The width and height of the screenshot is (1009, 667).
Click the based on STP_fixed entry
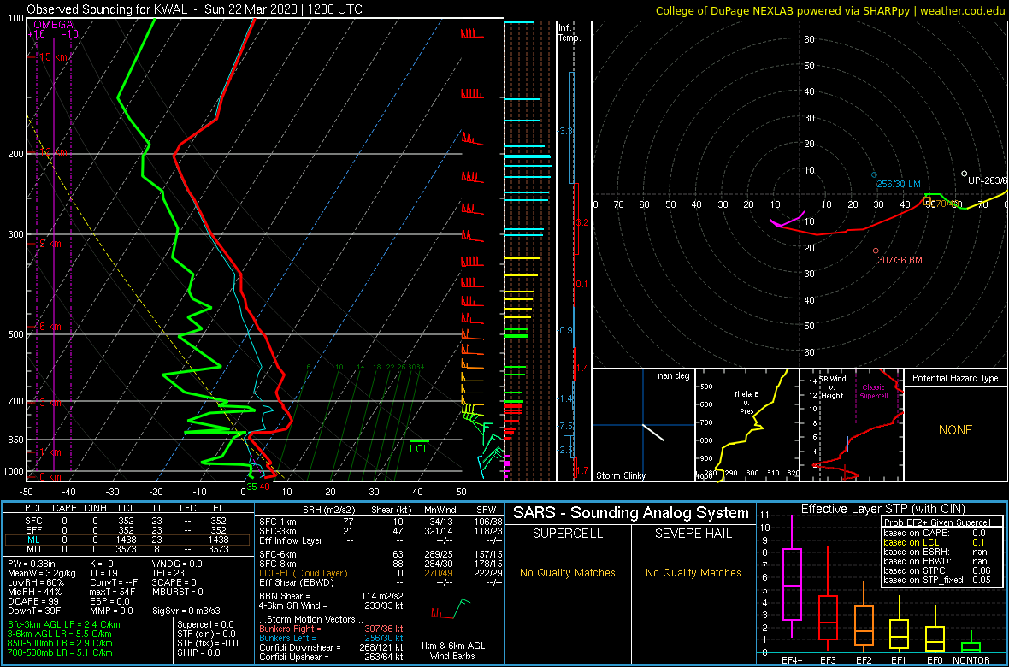point(936,580)
